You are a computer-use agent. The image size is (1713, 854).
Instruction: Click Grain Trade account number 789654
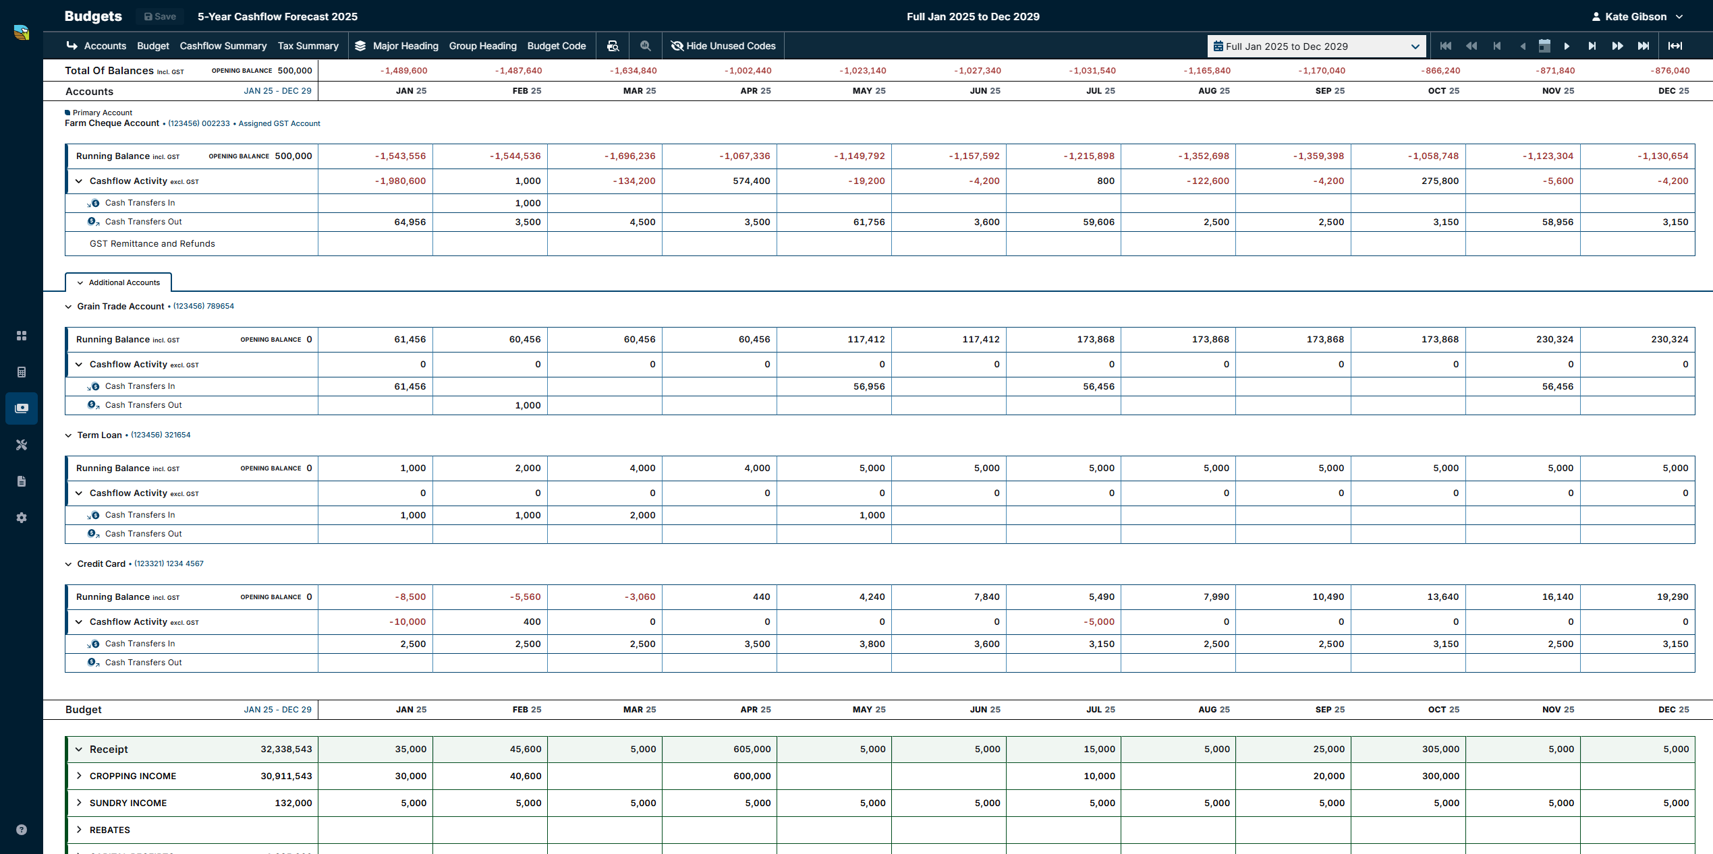(204, 306)
